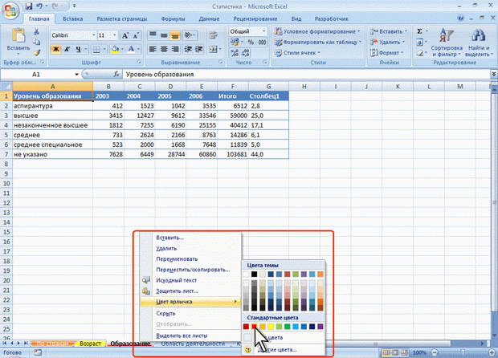Click the Protect Sheet menu icon

[x=146, y=291]
